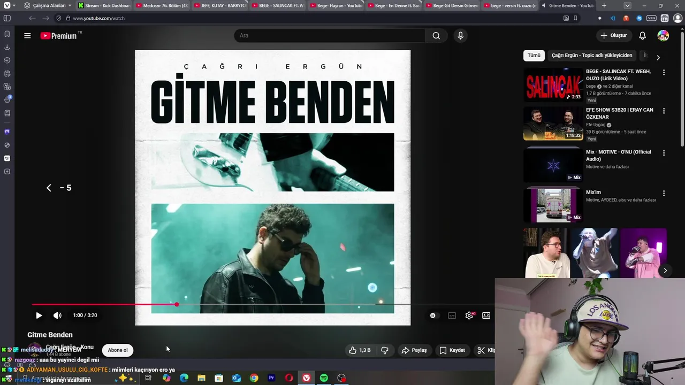685x385 pixels.
Task: Share the video with Paylaş
Action: [x=414, y=350]
